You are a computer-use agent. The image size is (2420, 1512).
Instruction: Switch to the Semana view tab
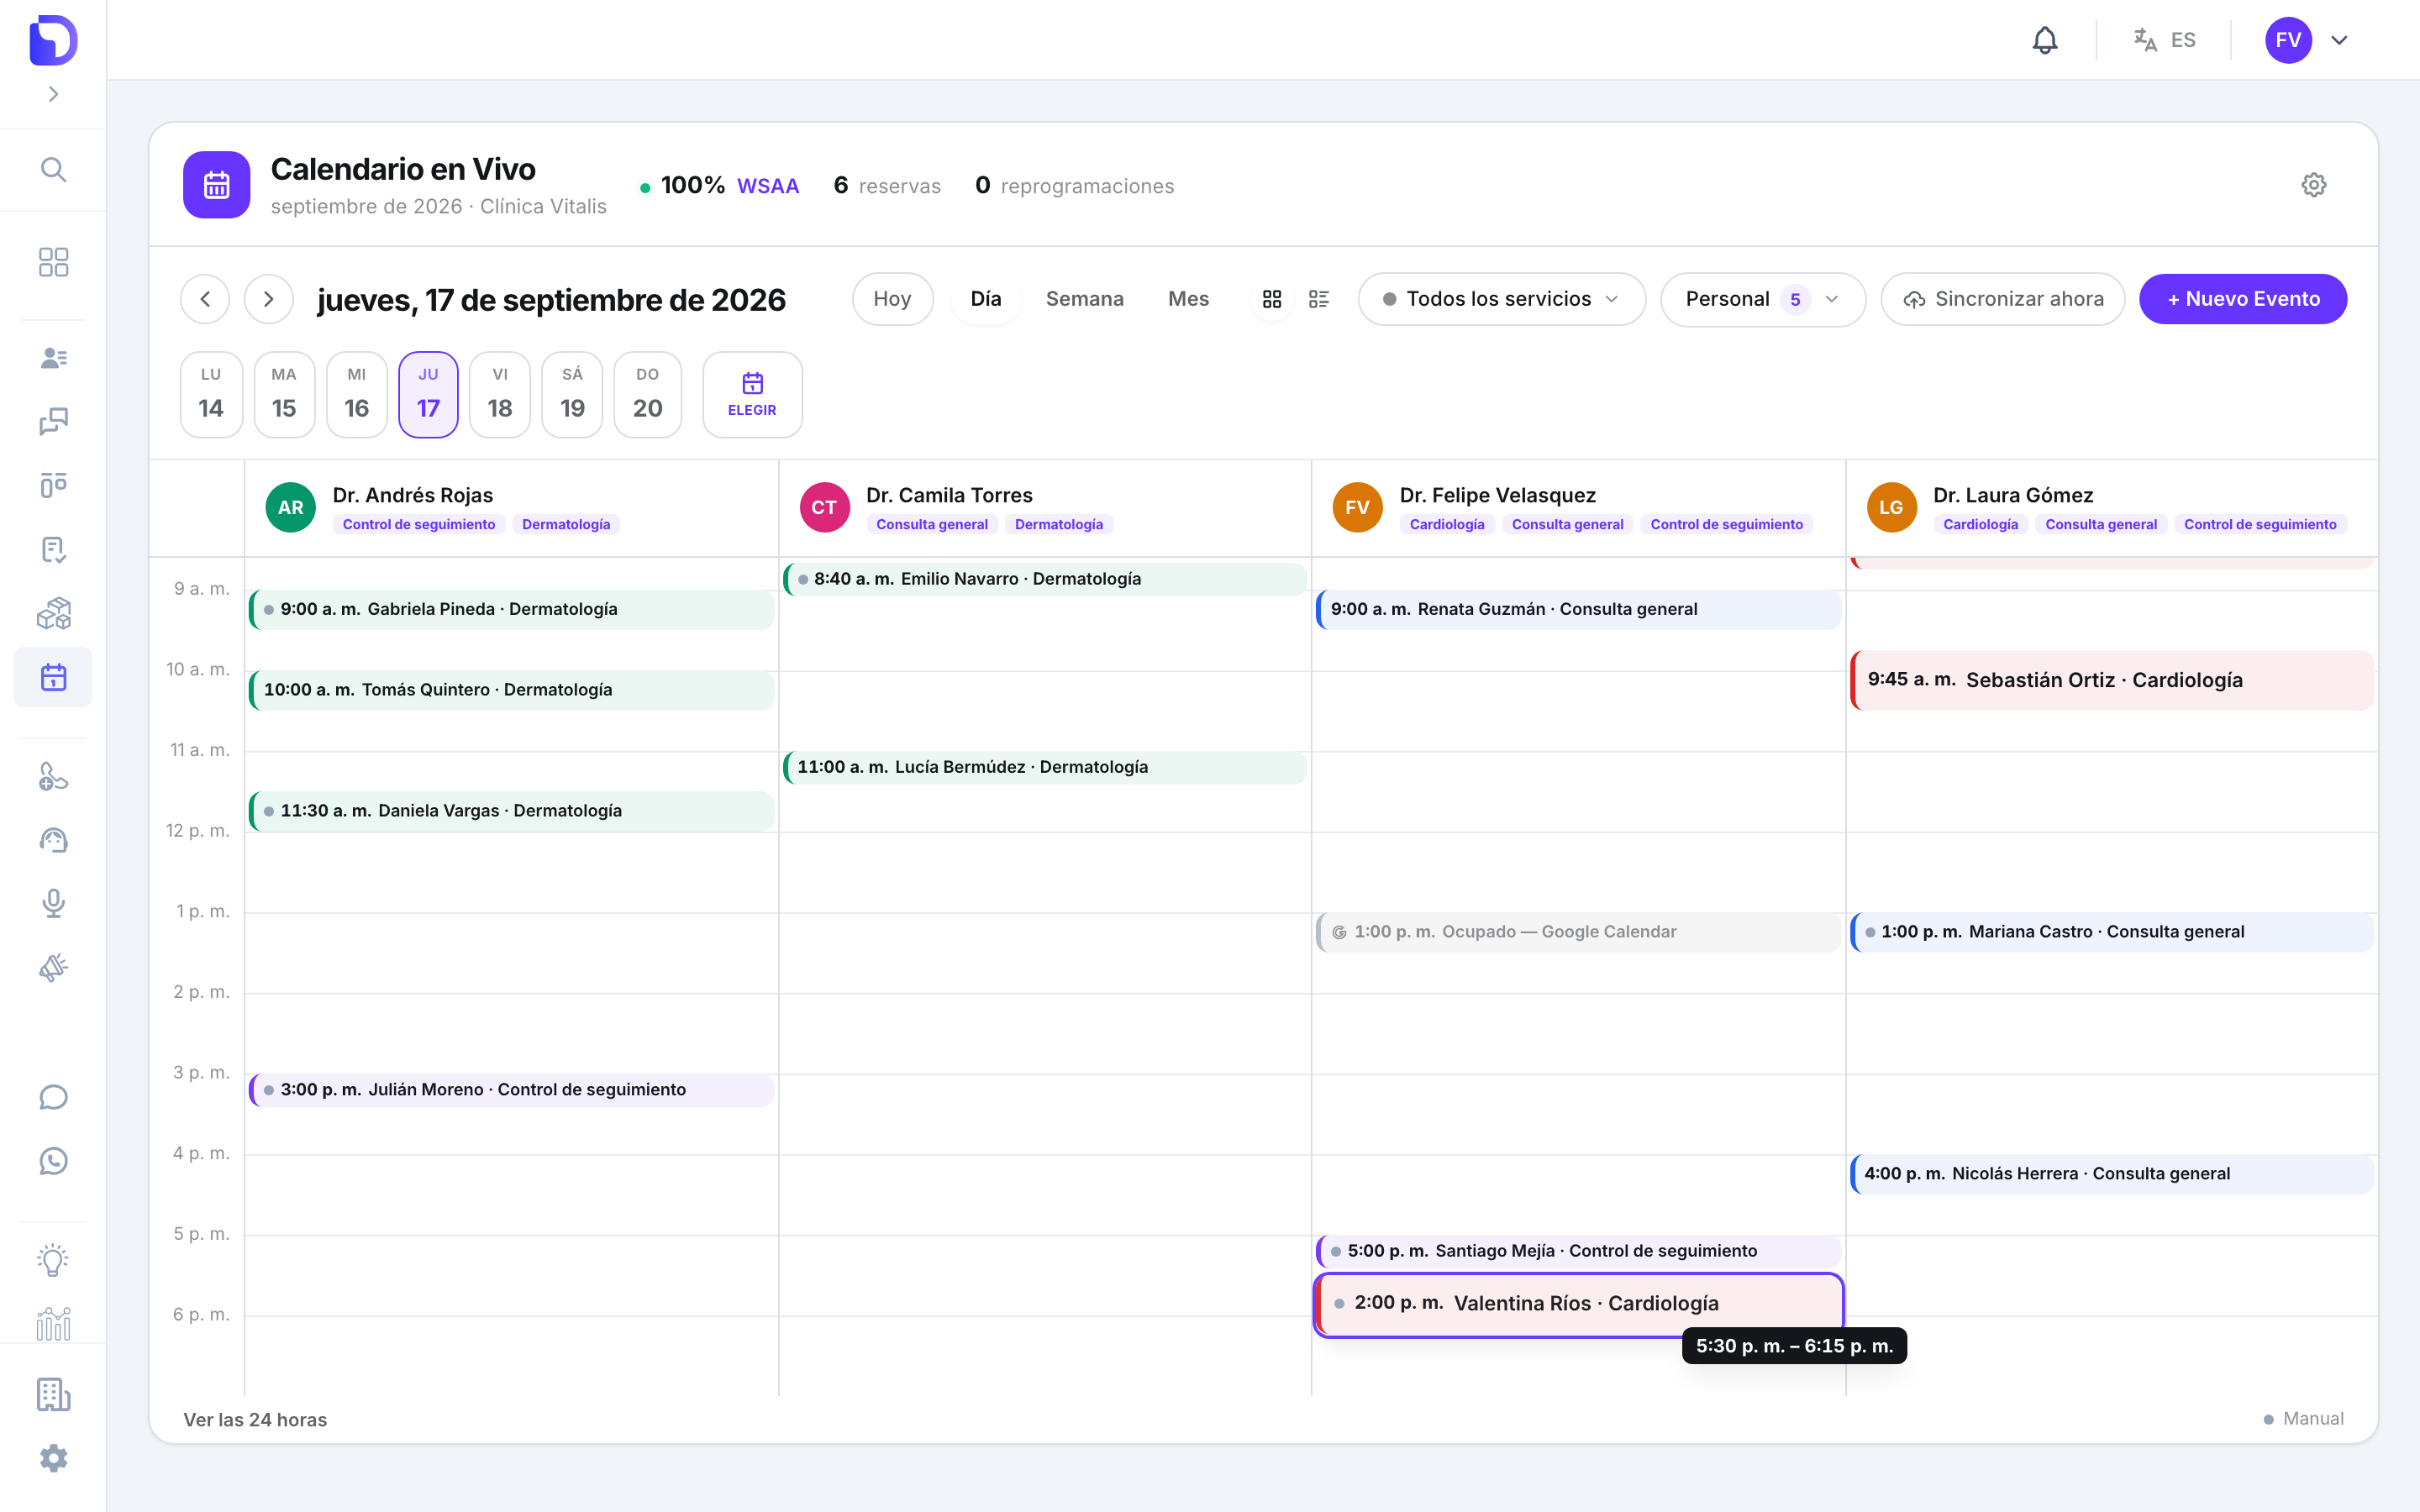1085,299
